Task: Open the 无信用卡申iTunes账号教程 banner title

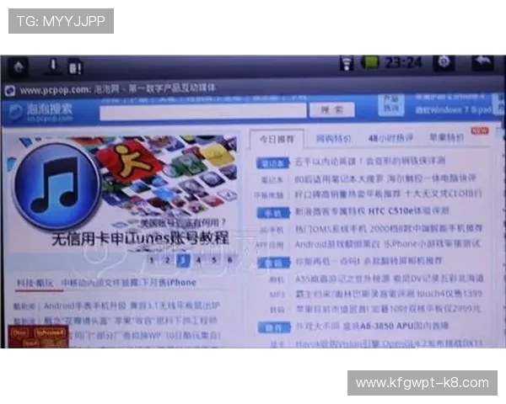Action: click(140, 239)
